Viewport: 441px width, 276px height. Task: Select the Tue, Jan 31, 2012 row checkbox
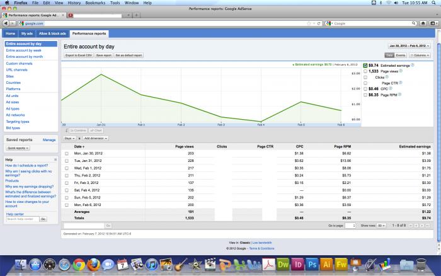point(67,161)
